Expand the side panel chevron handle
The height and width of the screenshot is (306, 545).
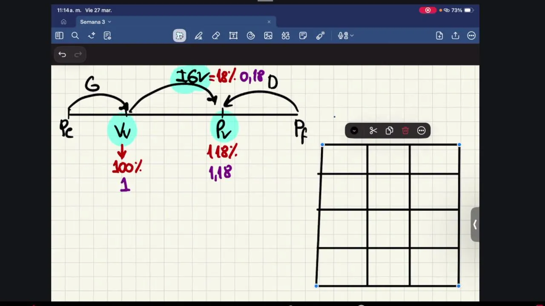[475, 224]
